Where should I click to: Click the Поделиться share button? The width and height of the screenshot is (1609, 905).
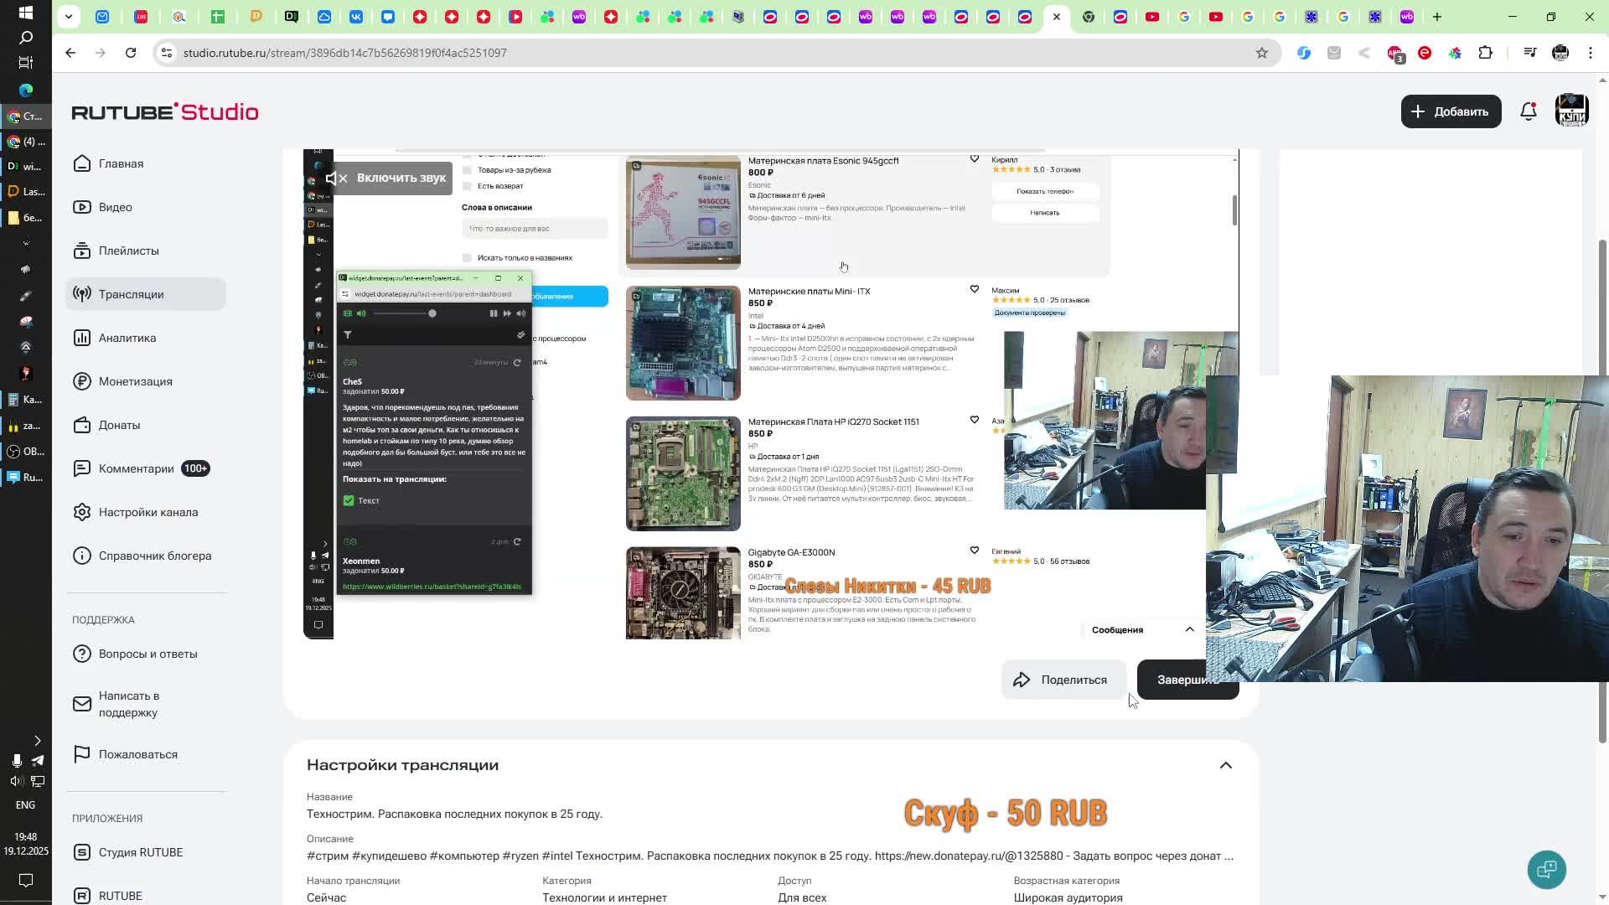click(1062, 680)
